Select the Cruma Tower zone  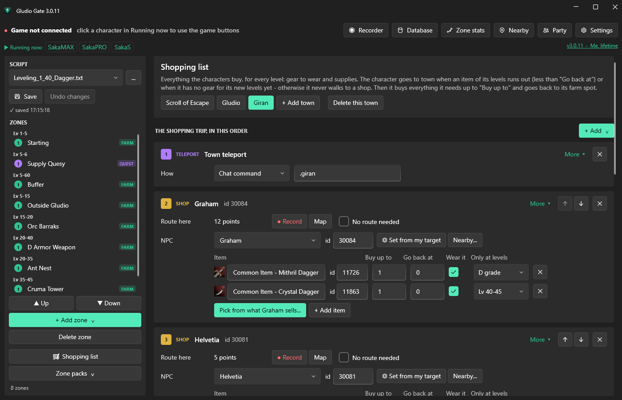[x=74, y=289]
